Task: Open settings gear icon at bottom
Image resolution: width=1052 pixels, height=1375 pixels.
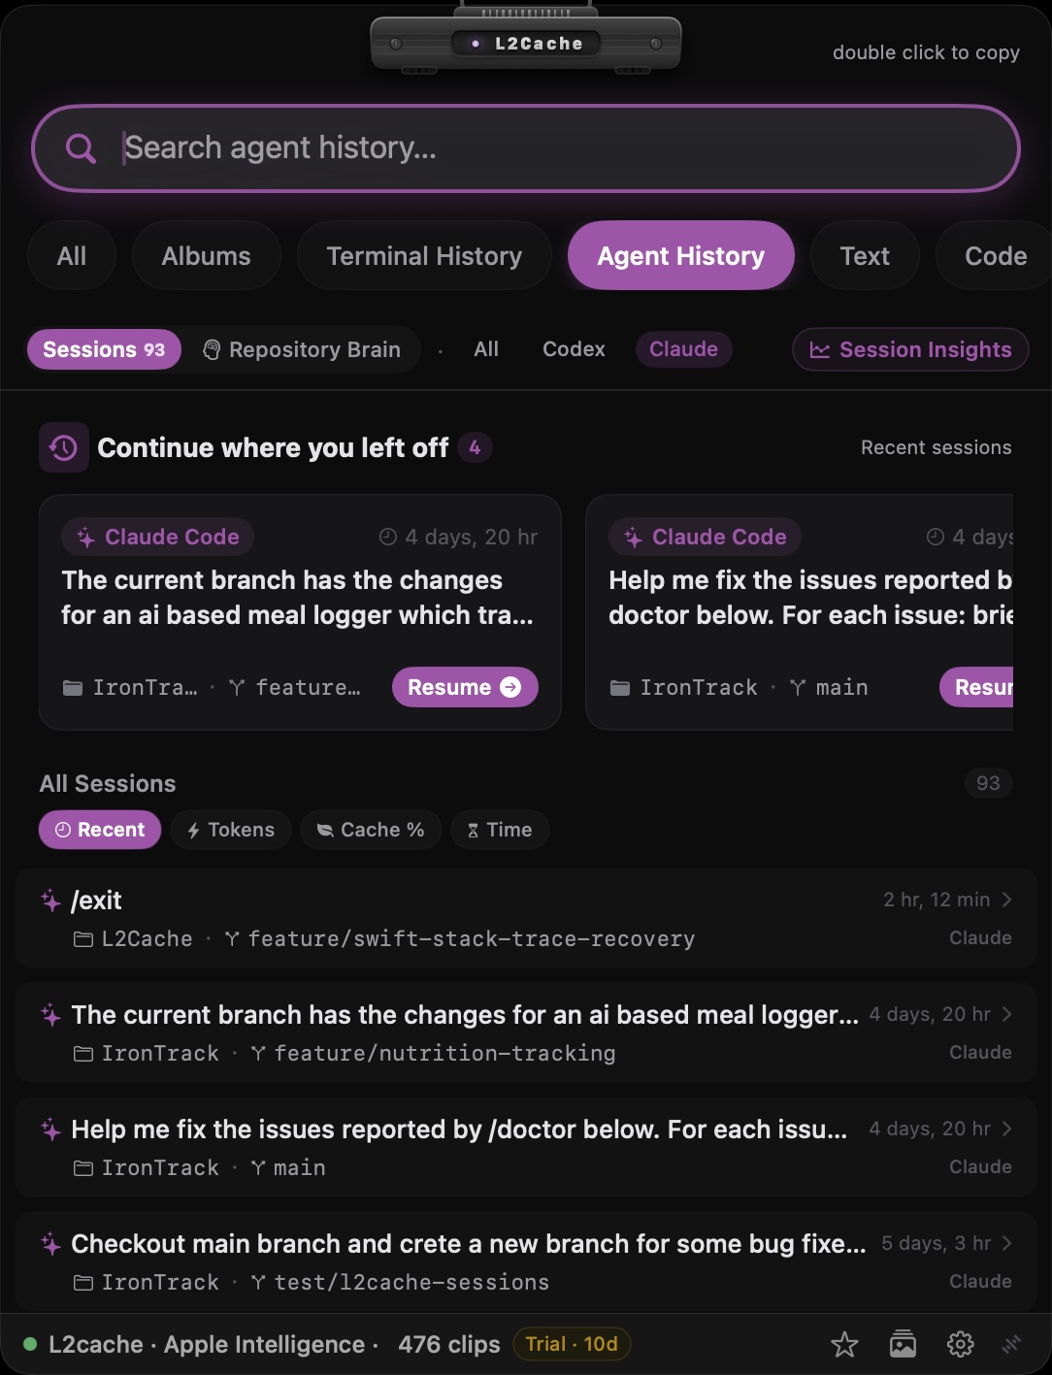Action: [x=960, y=1344]
